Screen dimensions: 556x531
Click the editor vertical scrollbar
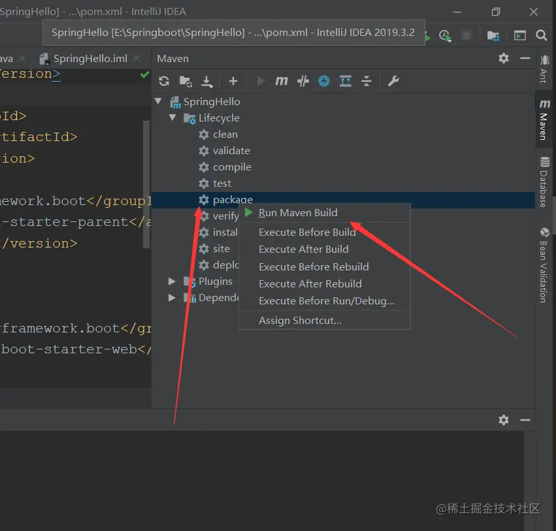tap(146, 184)
